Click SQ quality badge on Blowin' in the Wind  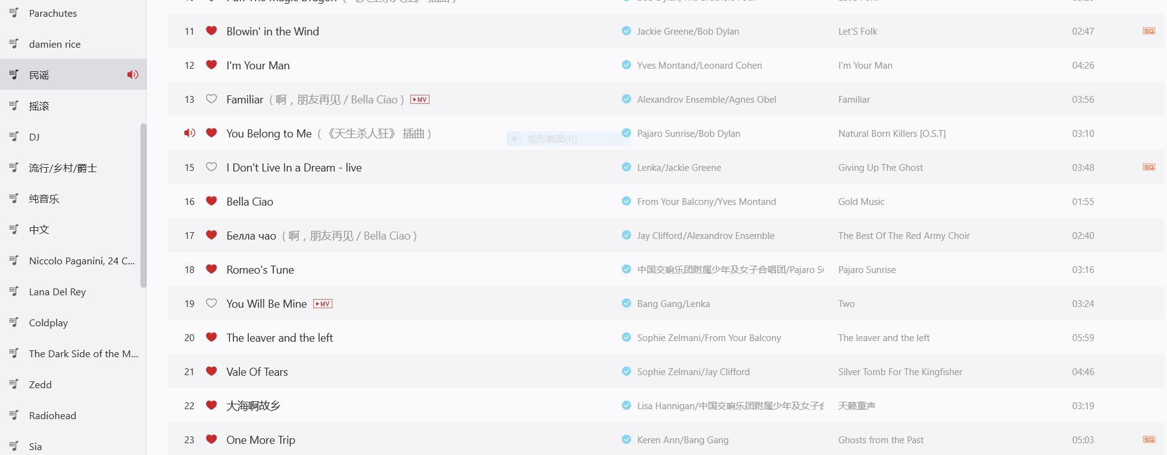[x=1148, y=31]
